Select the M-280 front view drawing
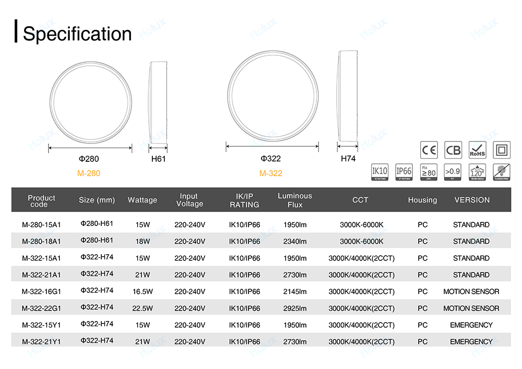 click(x=90, y=102)
